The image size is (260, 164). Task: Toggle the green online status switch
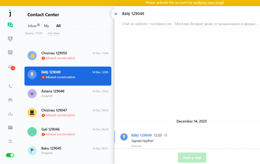(10, 155)
